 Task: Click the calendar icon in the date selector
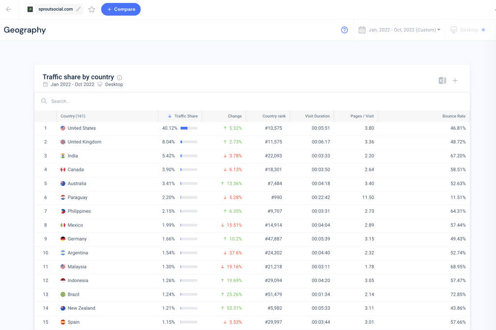362,30
